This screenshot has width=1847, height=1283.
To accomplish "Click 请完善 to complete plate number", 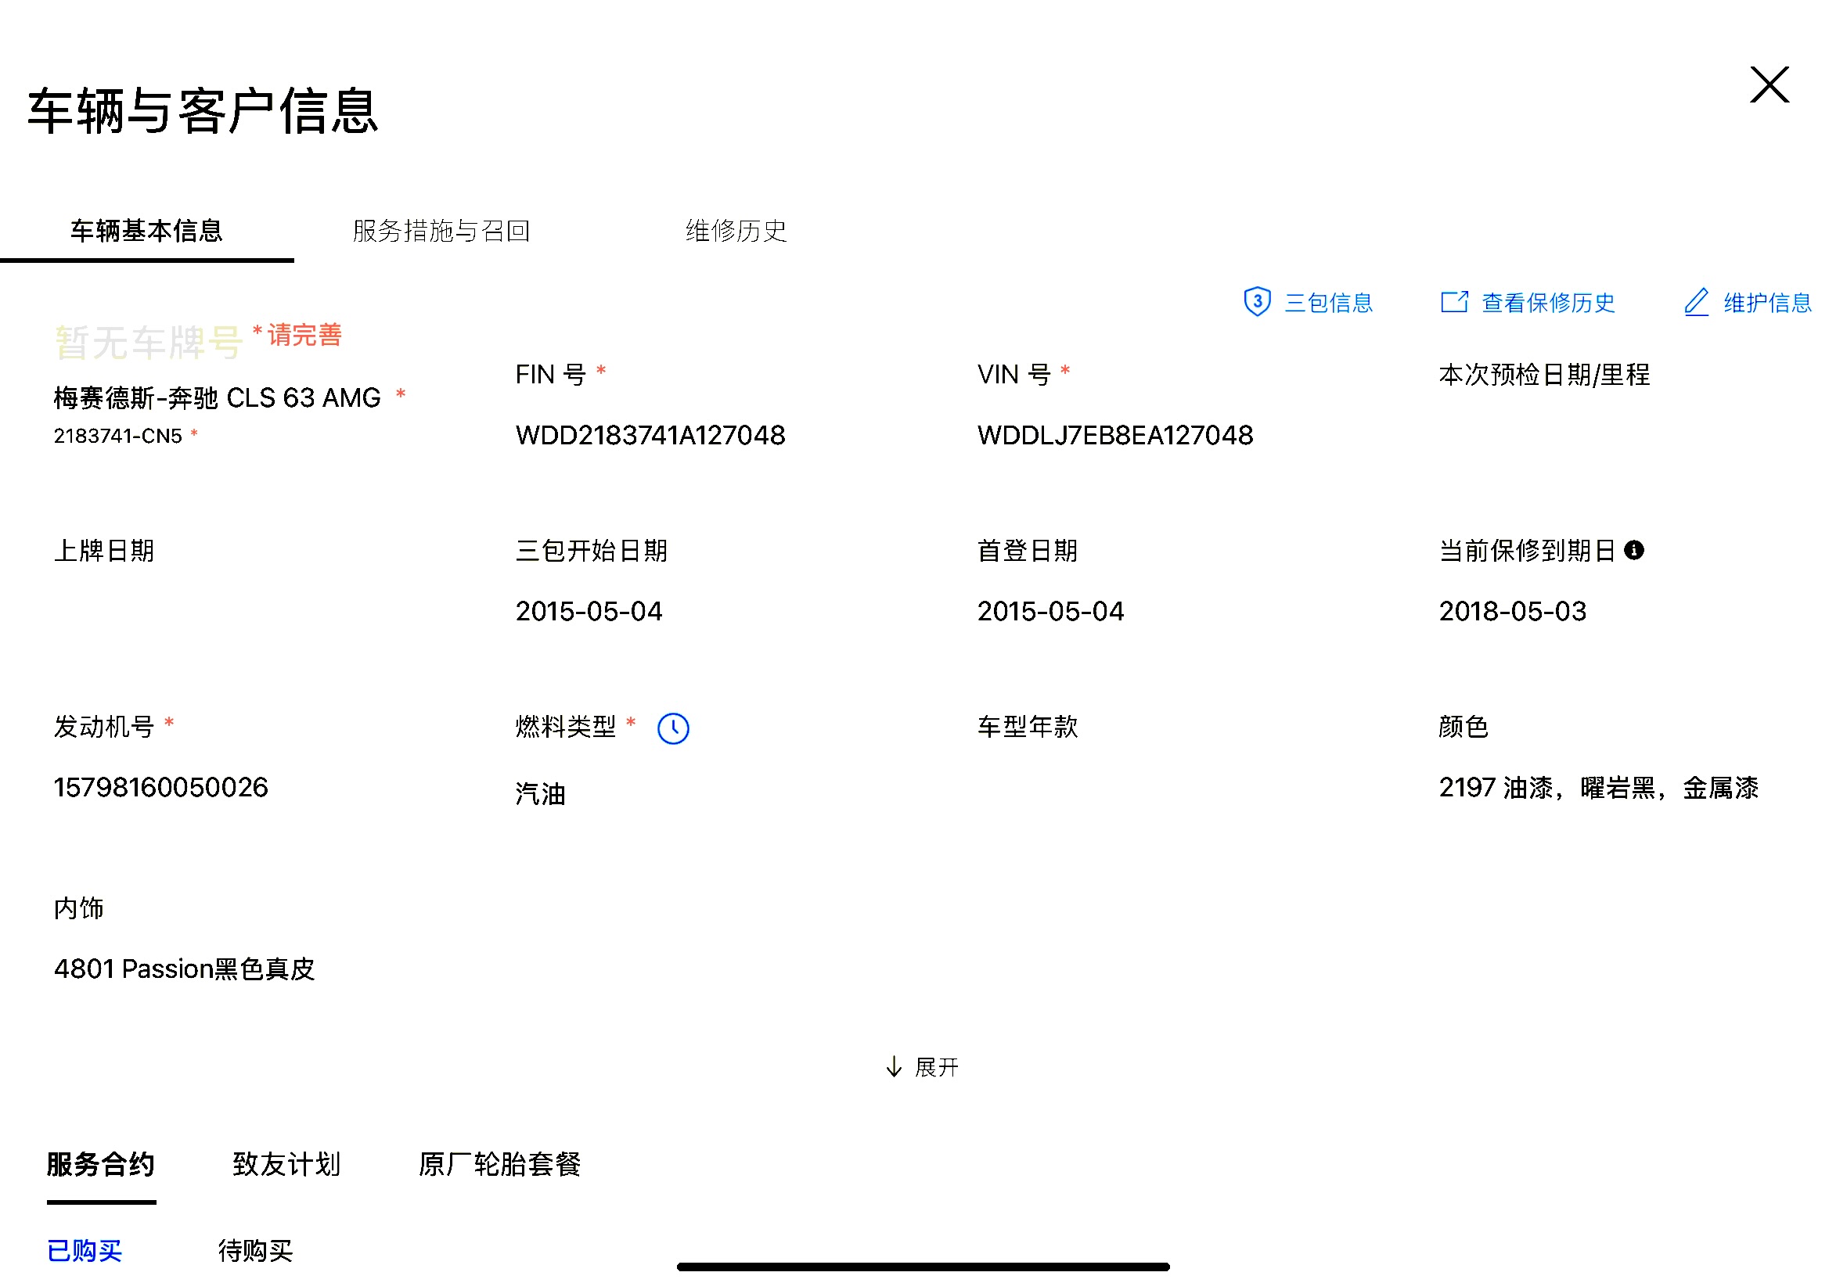I will [x=304, y=334].
